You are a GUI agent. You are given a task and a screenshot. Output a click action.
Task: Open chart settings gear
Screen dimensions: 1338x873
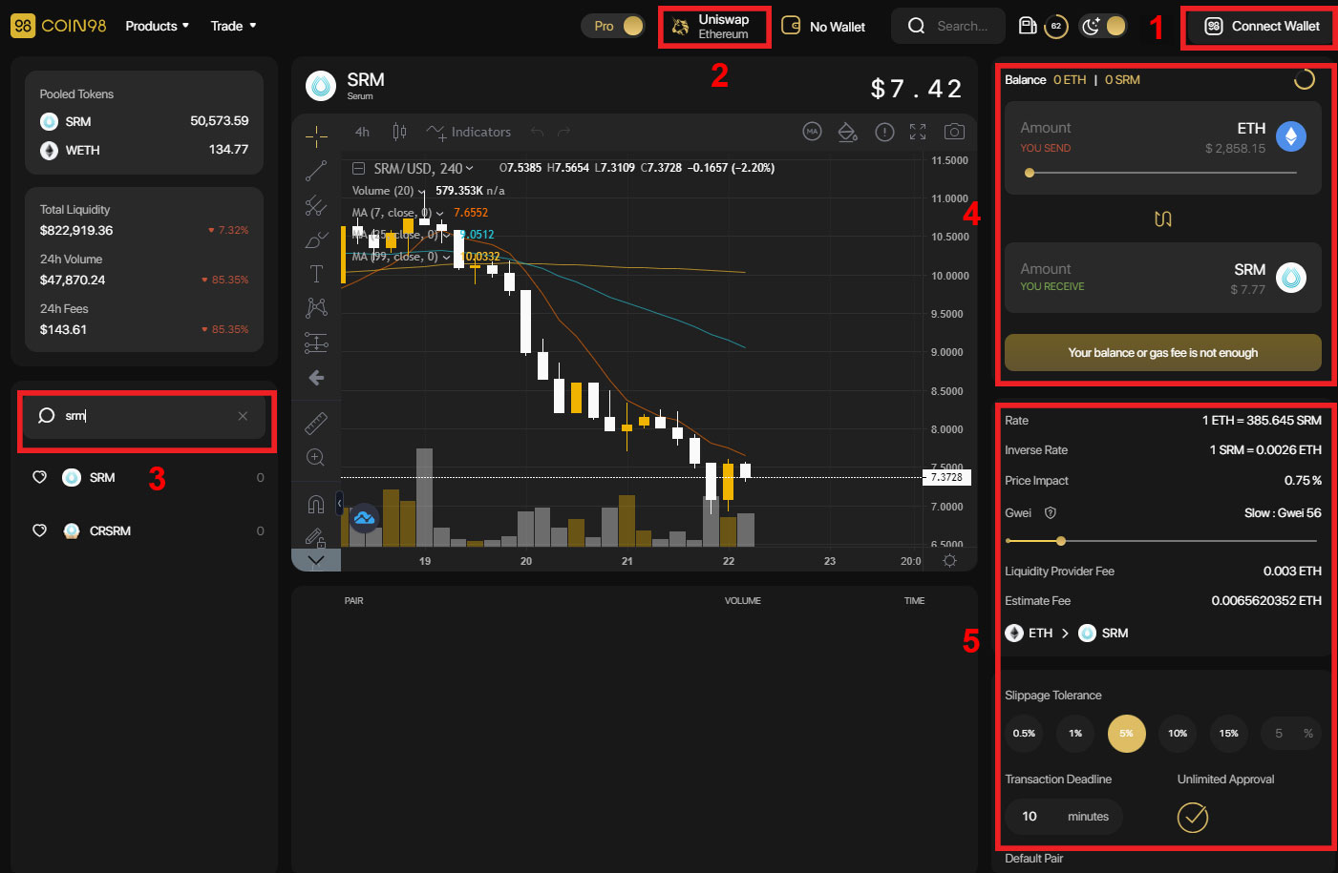(x=949, y=561)
